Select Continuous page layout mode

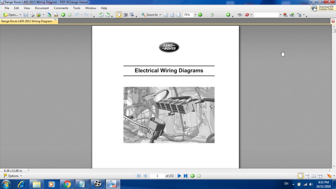pos(307,176)
